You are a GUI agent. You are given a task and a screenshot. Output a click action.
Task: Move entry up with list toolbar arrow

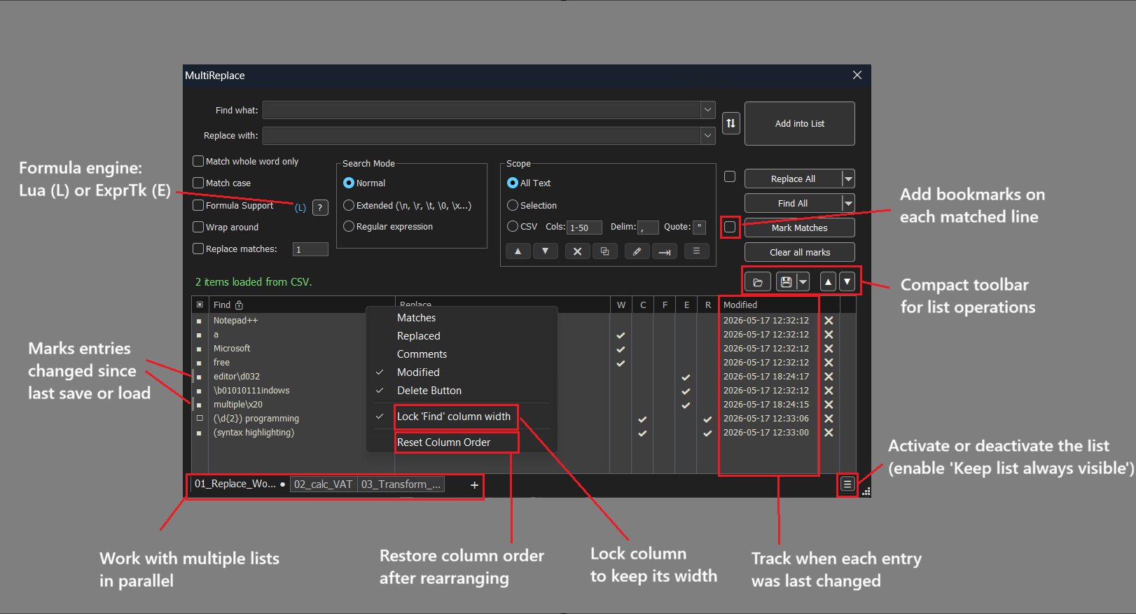828,282
